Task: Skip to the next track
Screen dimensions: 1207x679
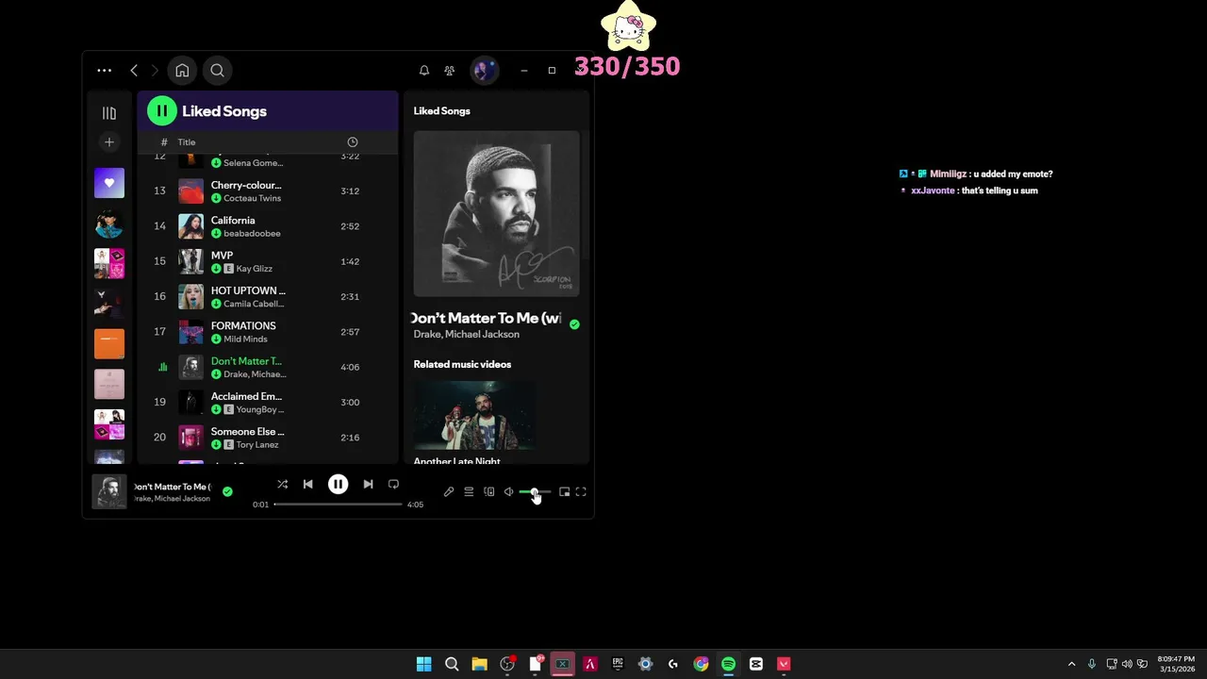Action: coord(368,485)
